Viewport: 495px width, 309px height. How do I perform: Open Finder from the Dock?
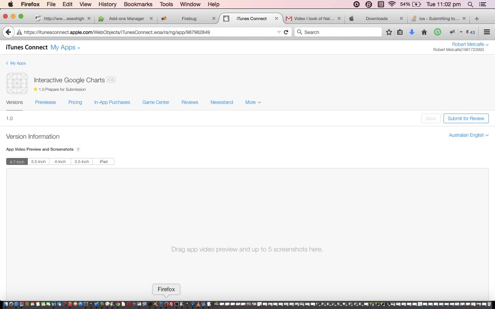click(6, 304)
